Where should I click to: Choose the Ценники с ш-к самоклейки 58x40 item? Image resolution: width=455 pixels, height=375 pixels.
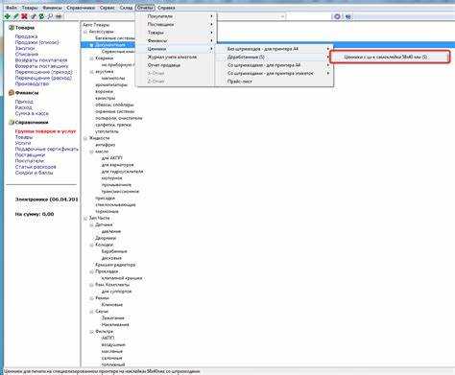click(x=390, y=57)
